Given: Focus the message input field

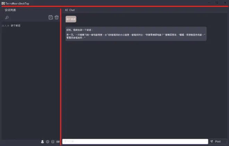Looking at the screenshot, I should click(135, 142).
